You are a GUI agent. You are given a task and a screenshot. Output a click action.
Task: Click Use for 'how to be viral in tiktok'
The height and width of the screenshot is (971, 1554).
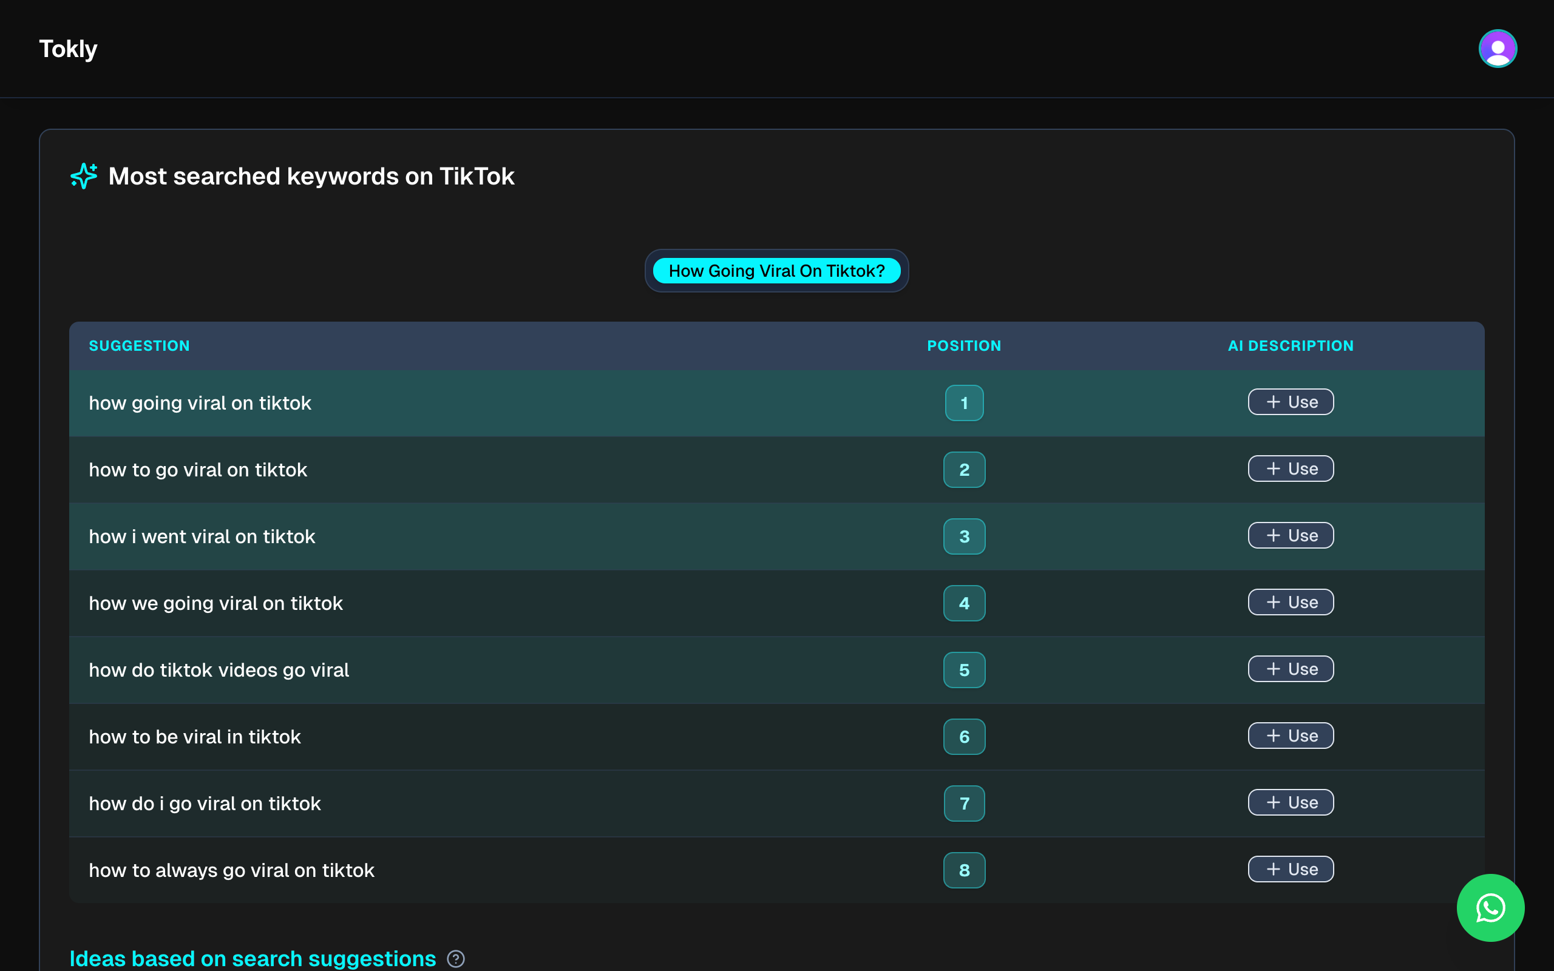tap(1291, 736)
